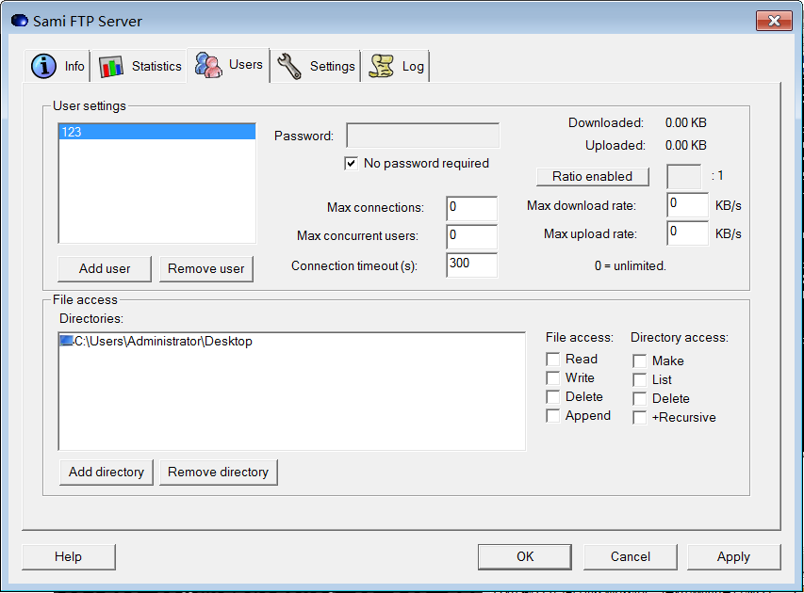Check Make directory access

click(639, 361)
